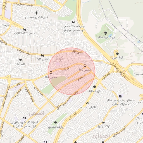
Task: Click the blue pond in پارک نهالستان
Action: [x=110, y=35]
